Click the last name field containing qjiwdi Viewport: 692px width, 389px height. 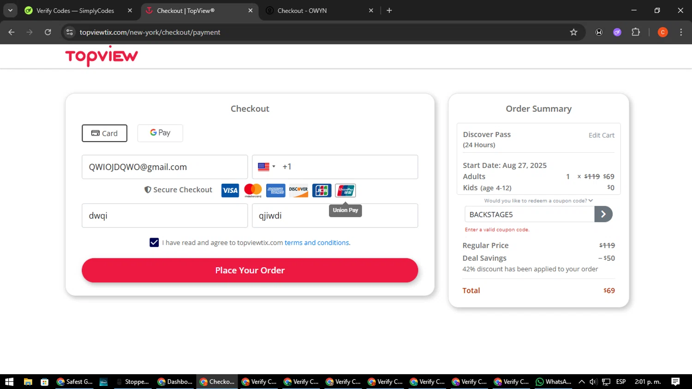point(335,215)
